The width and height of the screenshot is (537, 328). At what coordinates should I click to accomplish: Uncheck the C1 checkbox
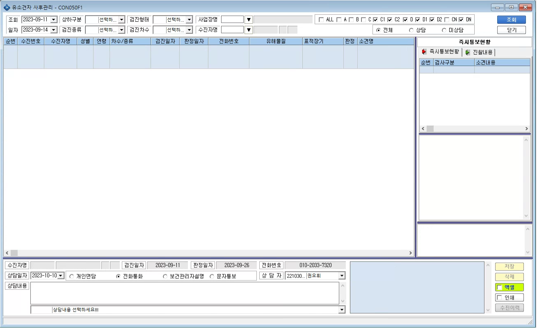coord(375,19)
